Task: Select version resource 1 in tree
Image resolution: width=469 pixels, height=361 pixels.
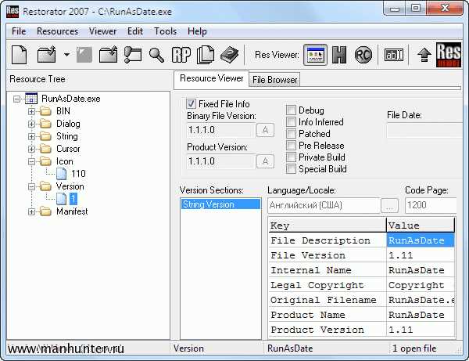Action: coord(73,199)
